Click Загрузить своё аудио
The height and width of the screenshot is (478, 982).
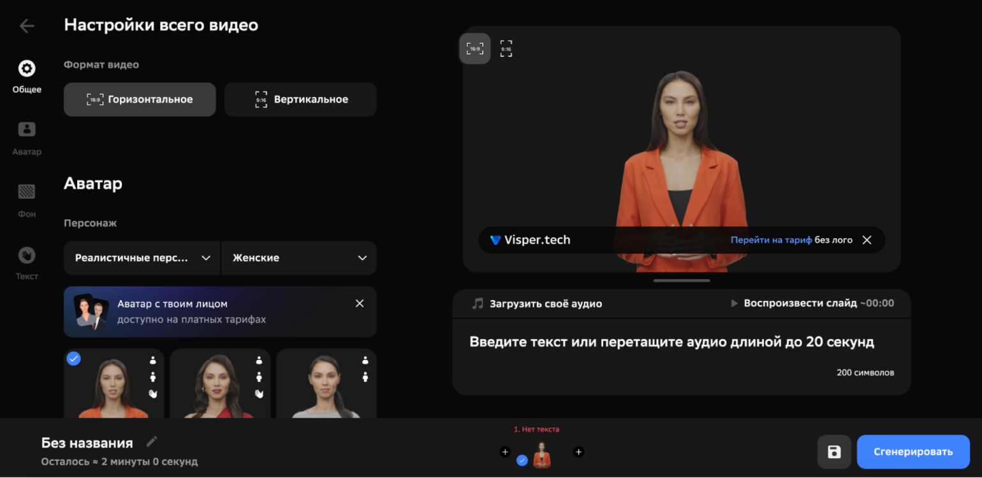point(537,303)
